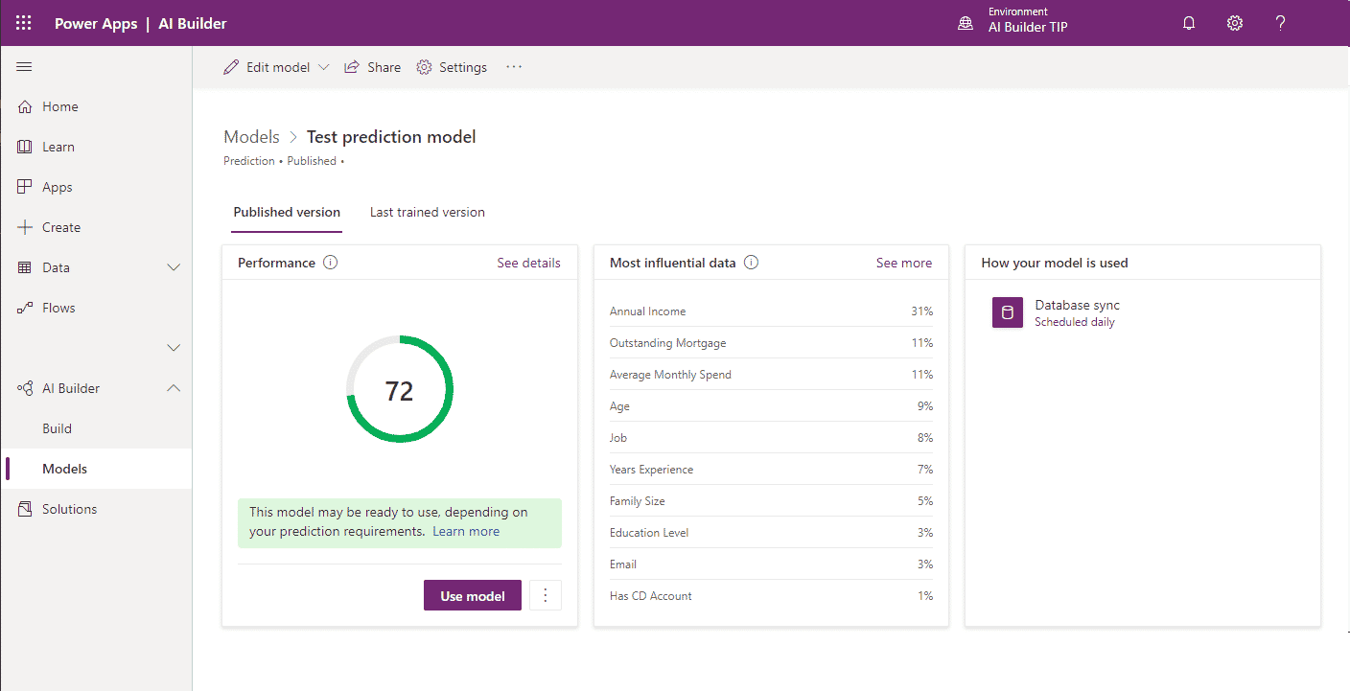This screenshot has height=691, width=1350.
Task: Click the Learn book icon
Action: tap(25, 147)
